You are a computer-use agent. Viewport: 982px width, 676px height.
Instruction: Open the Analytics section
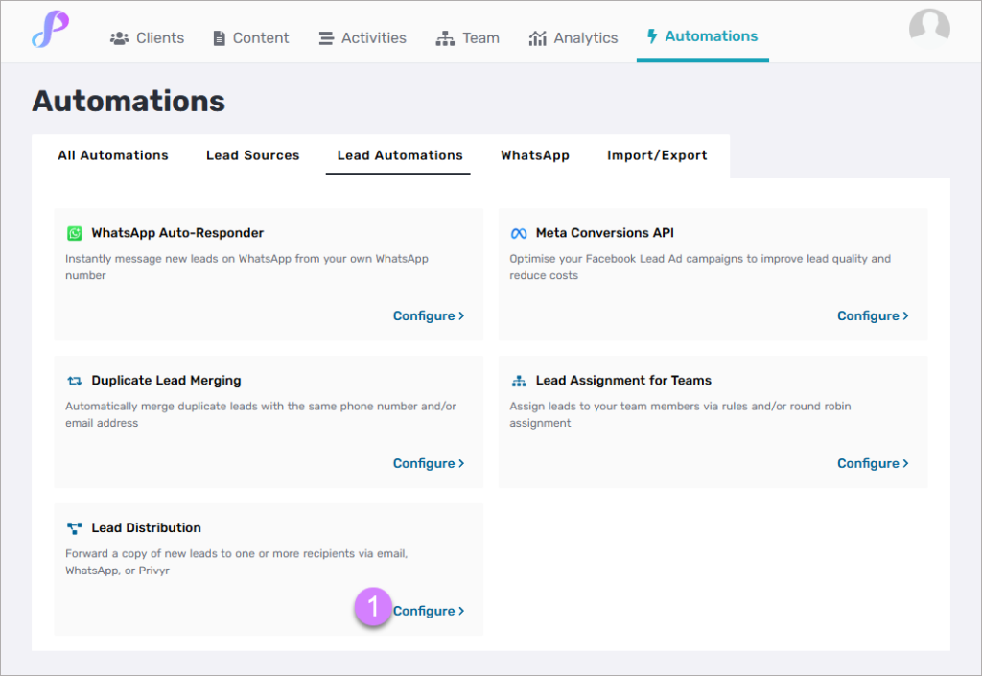573,38
